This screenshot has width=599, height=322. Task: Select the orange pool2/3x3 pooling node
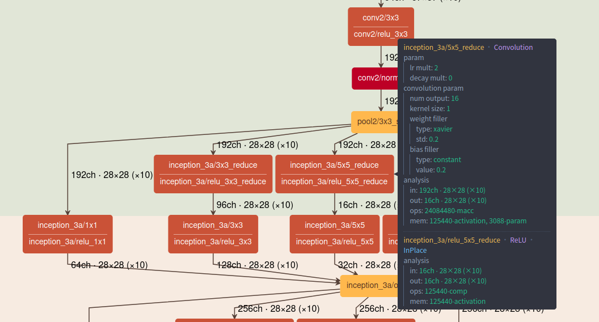tap(375, 122)
